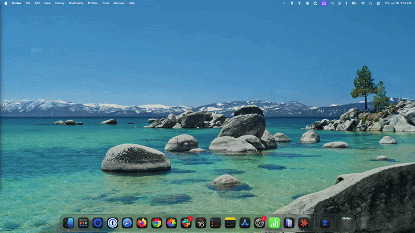Open the Trash in the Dock
Image resolution: width=415 pixels, height=233 pixels.
coord(346,223)
